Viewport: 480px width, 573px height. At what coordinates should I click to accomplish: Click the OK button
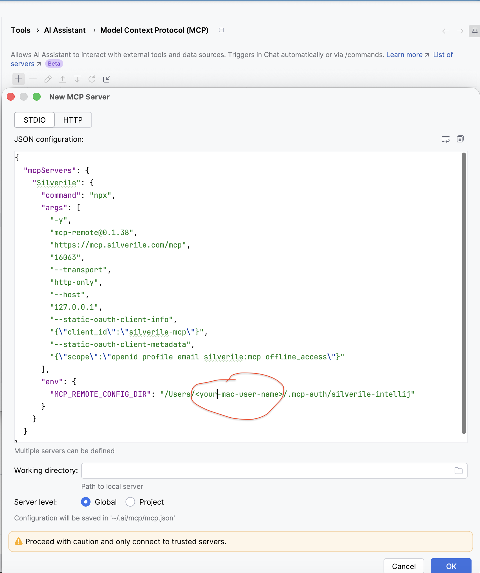(451, 566)
